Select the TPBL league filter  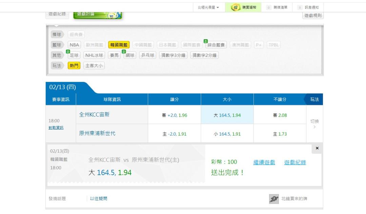click(x=273, y=45)
